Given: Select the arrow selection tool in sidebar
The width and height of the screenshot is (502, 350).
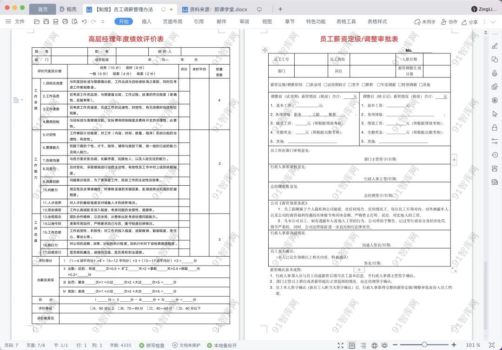Looking at the screenshot, I should coord(495,114).
